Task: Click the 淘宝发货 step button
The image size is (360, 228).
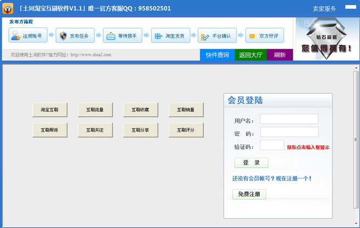Action: [x=171, y=35]
